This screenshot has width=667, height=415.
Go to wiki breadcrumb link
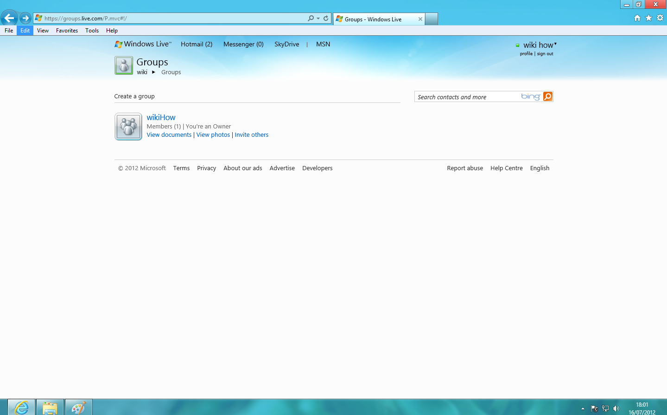click(x=142, y=72)
